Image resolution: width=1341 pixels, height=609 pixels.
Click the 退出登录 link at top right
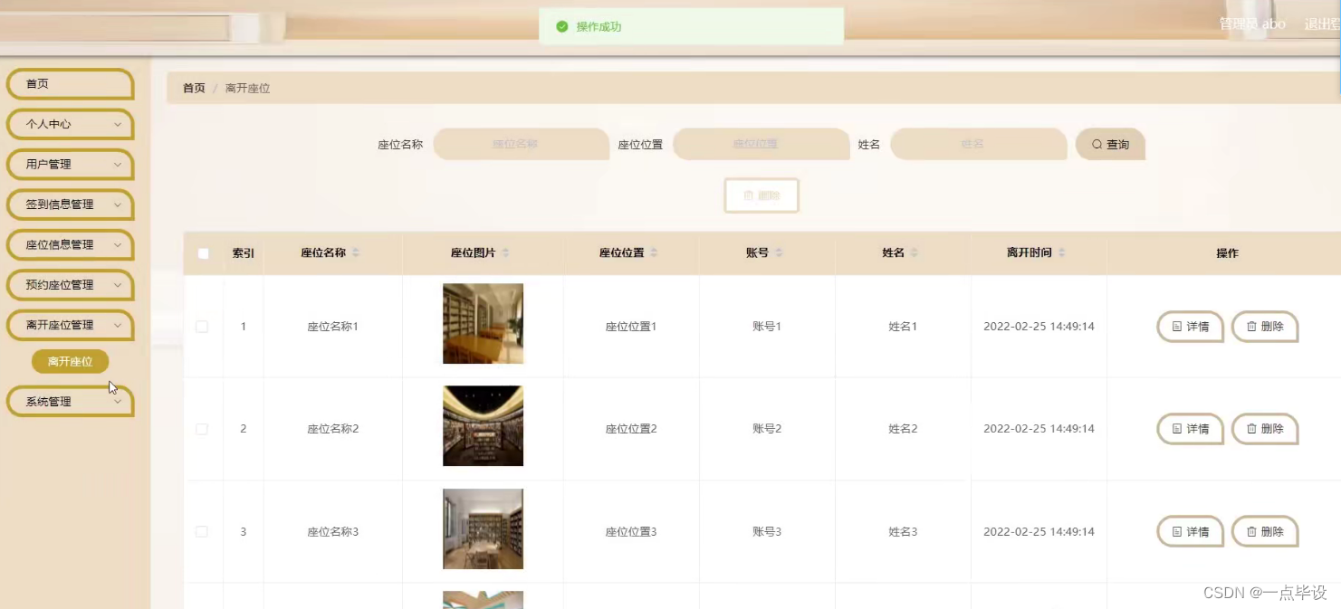click(x=1321, y=24)
